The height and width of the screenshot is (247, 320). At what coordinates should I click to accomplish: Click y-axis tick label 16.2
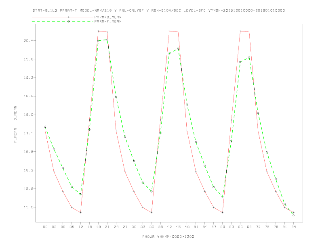(28, 170)
